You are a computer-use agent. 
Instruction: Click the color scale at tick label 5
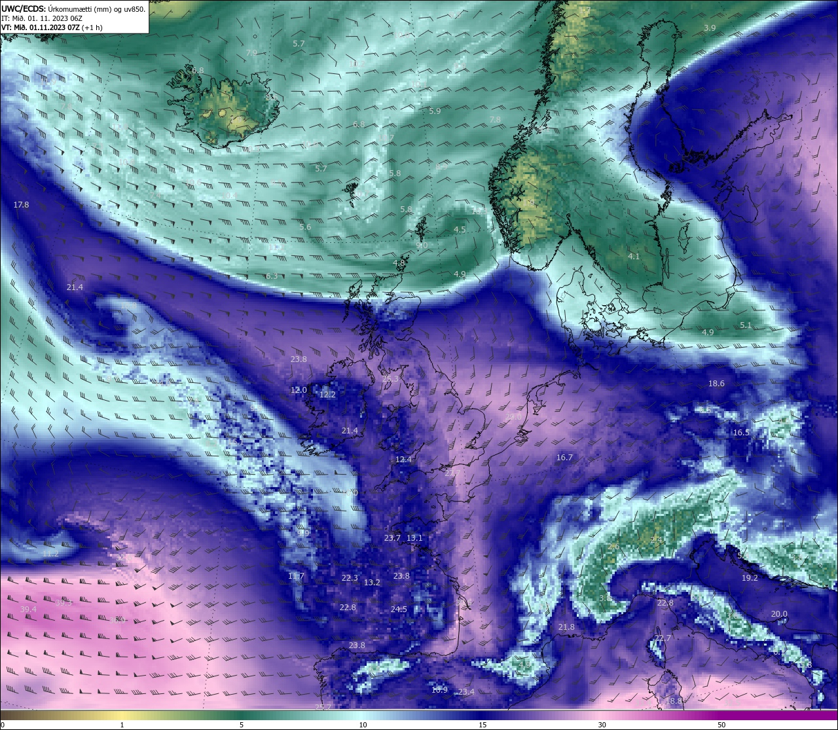[242, 725]
